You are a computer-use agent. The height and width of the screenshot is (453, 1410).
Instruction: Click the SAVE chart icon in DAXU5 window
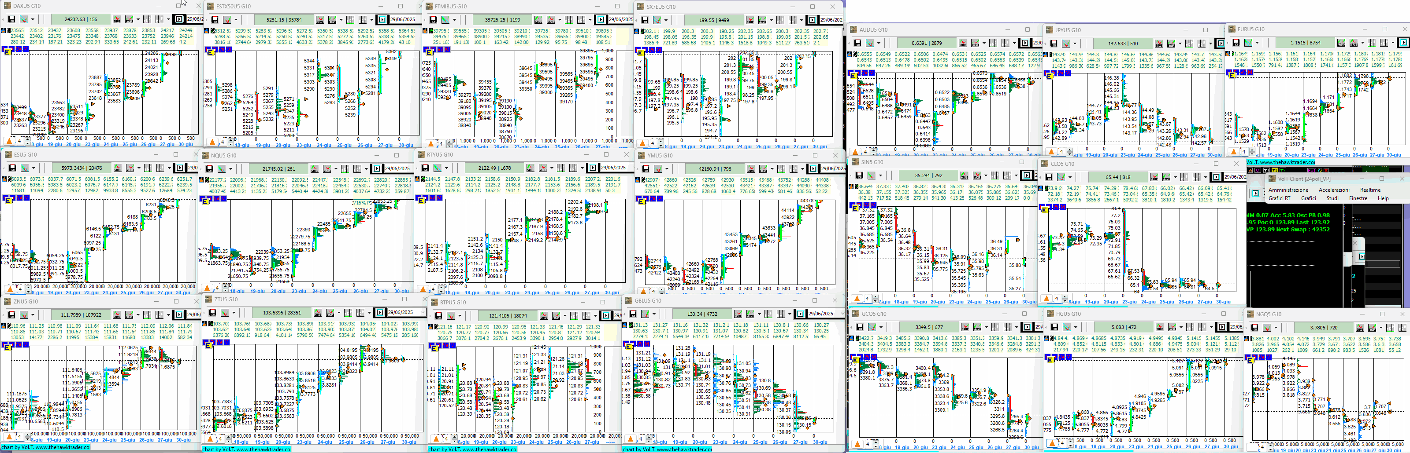tap(117, 19)
